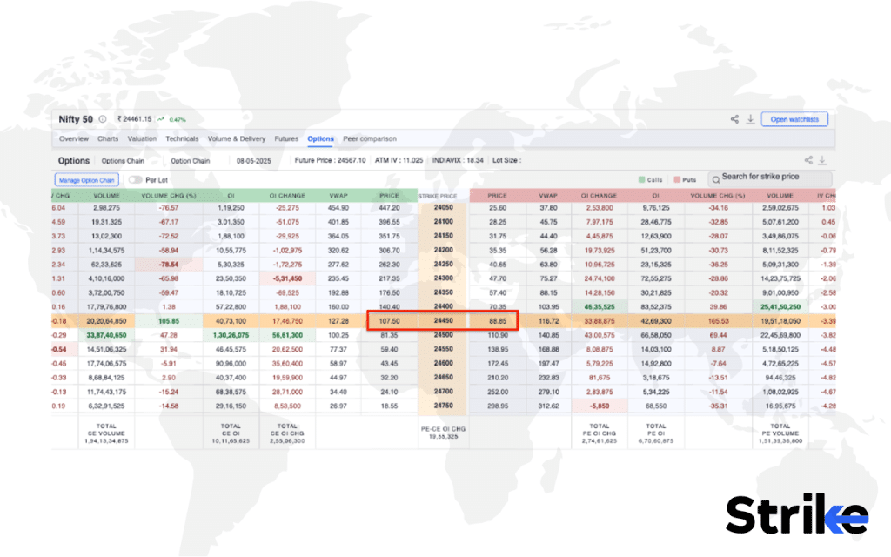This screenshot has height=557, width=891.
Task: Open the Technicals tab
Action: [182, 138]
